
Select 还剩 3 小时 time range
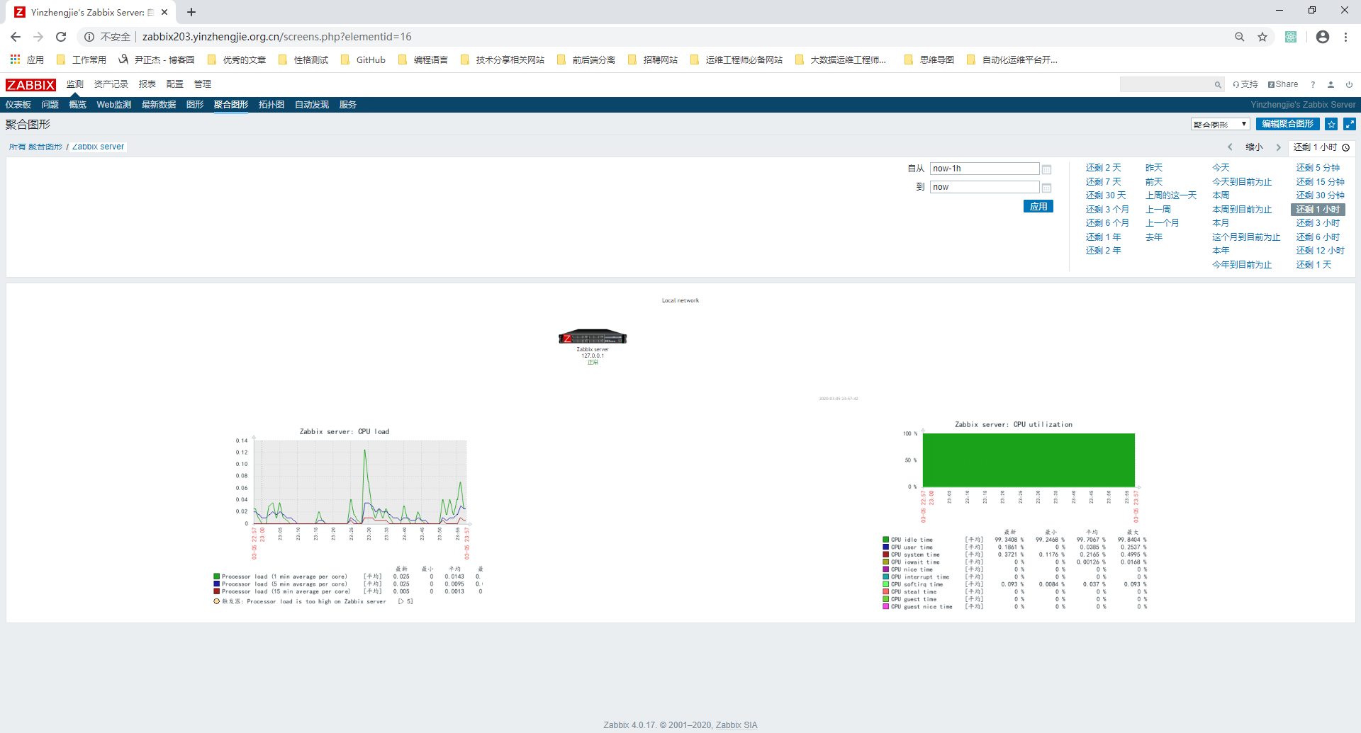click(x=1318, y=223)
